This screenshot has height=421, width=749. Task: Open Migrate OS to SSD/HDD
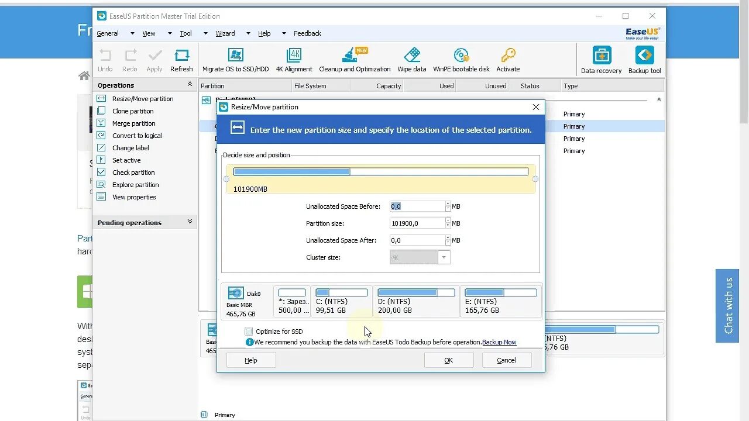pos(235,60)
